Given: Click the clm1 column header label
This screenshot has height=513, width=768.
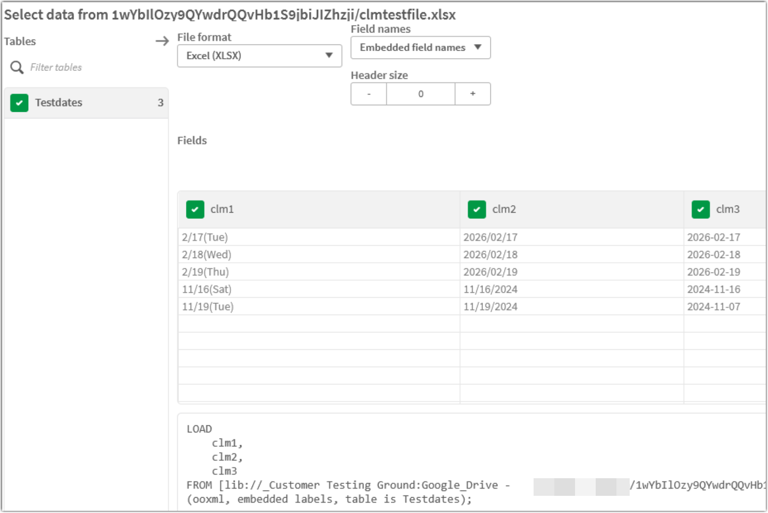Looking at the screenshot, I should [222, 210].
